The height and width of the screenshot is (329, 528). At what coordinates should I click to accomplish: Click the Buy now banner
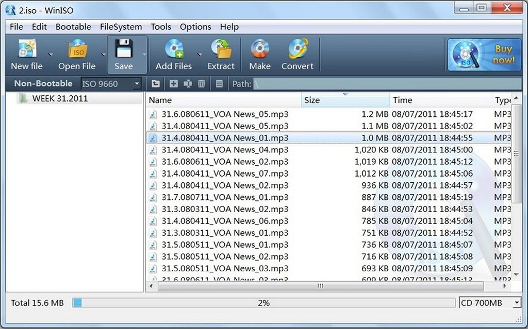pos(484,55)
